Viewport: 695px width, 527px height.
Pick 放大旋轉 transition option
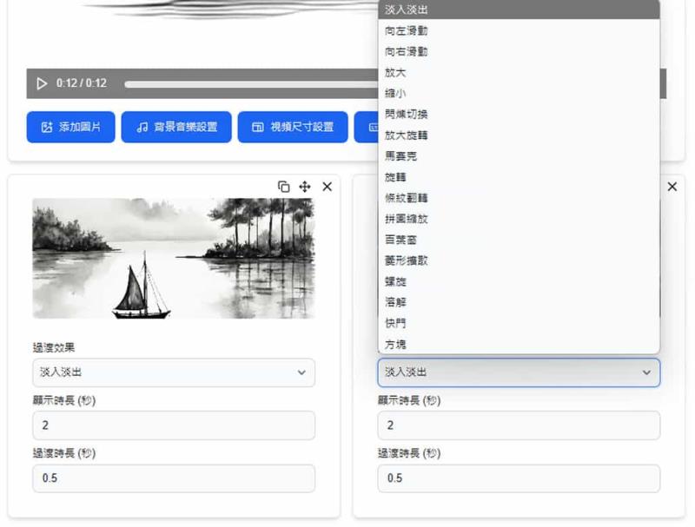click(x=519, y=135)
